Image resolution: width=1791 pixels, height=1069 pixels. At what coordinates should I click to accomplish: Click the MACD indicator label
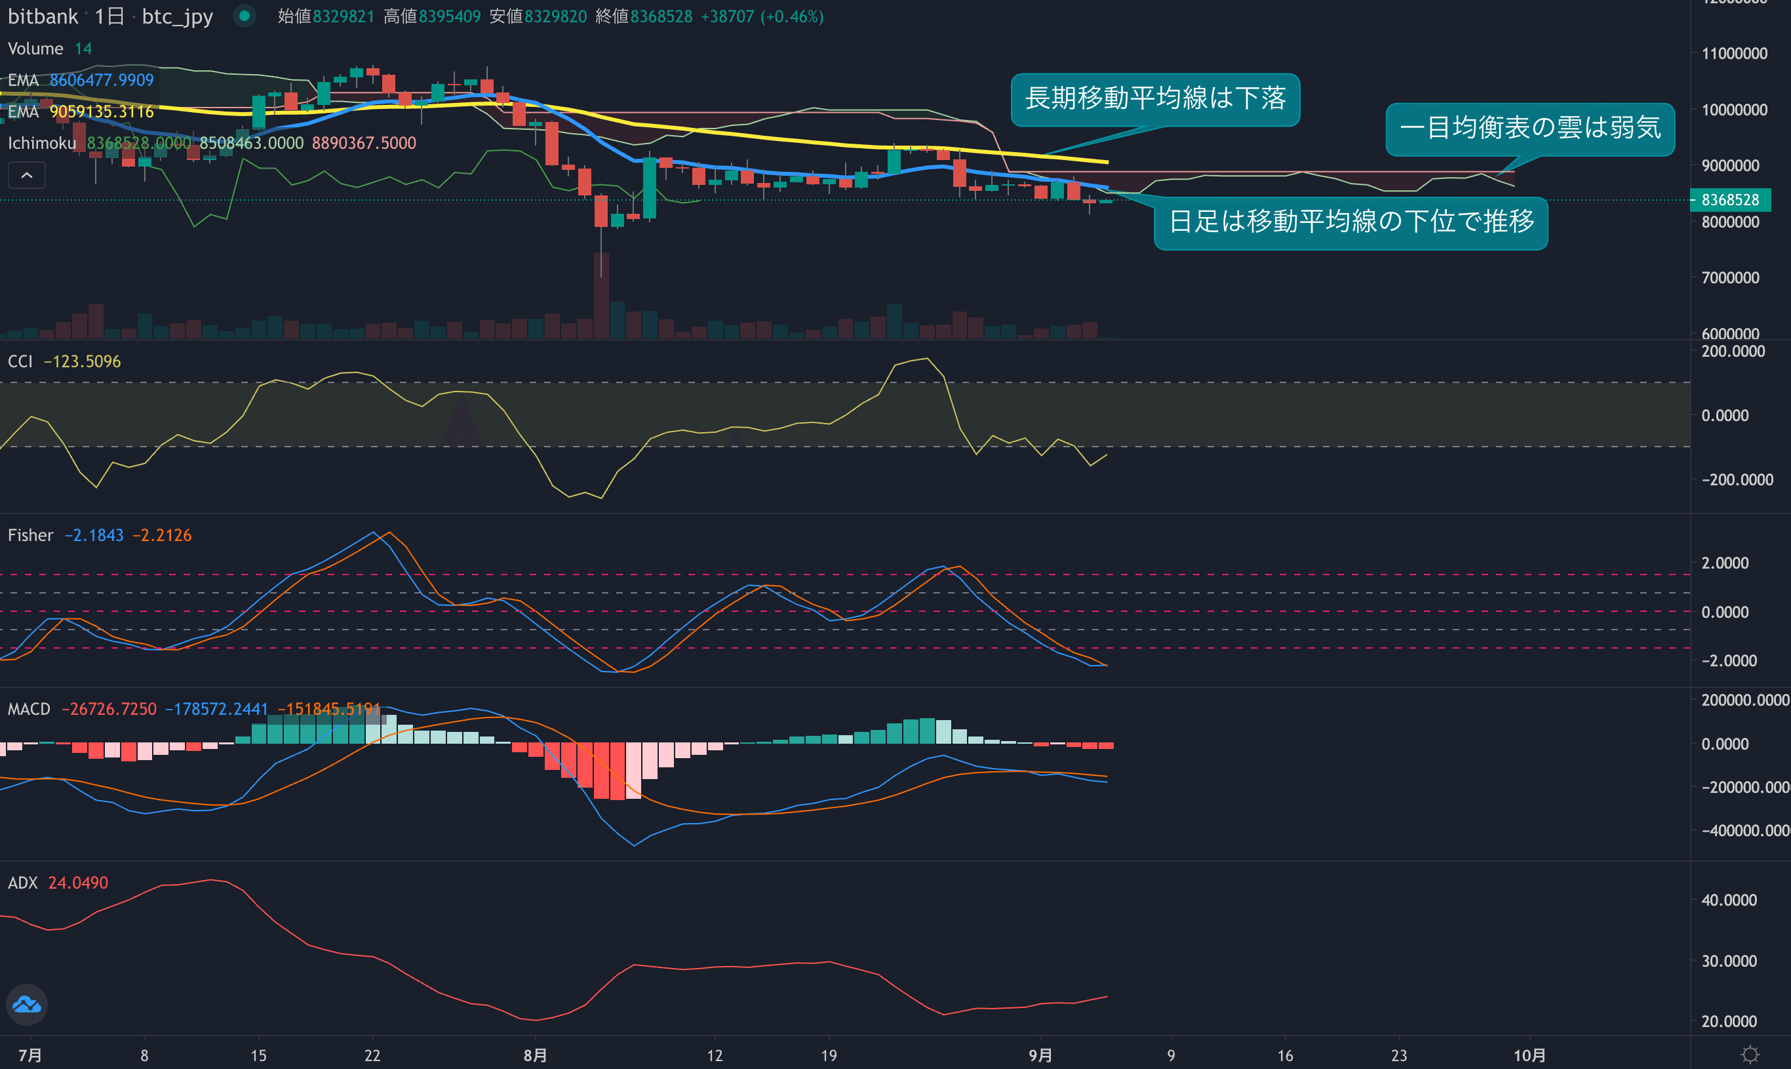tap(29, 709)
